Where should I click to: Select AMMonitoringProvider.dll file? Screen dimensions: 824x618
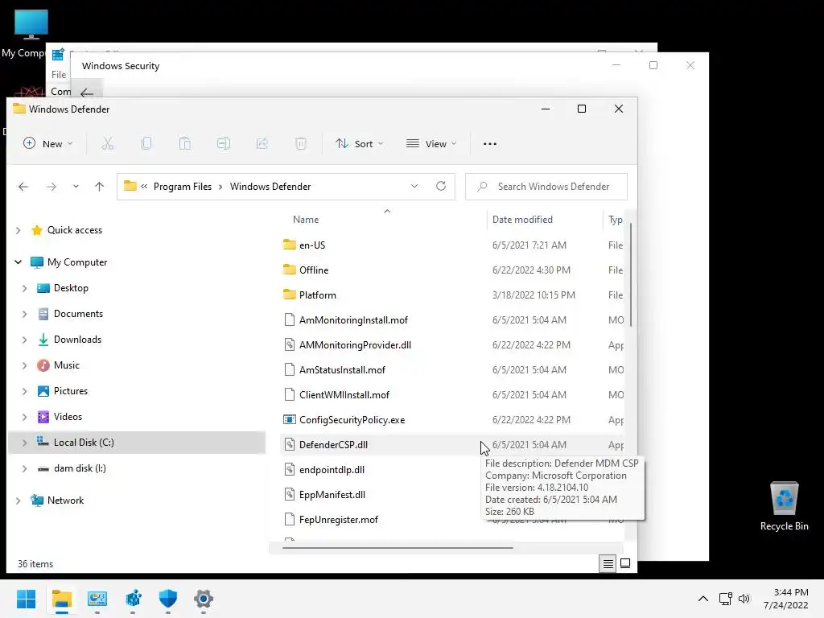tap(355, 344)
